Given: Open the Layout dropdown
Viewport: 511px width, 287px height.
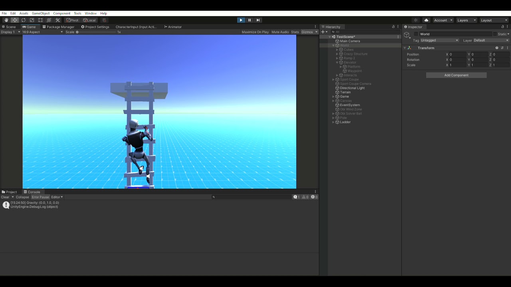Looking at the screenshot, I should coord(494,20).
